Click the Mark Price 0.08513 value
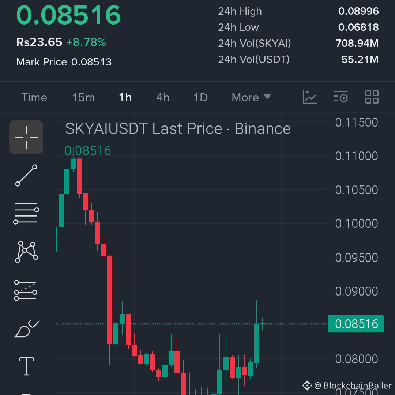The height and width of the screenshot is (395, 395). [91, 62]
